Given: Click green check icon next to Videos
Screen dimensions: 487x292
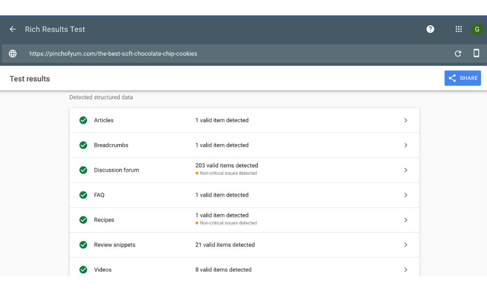Looking at the screenshot, I should pyautogui.click(x=83, y=270).
